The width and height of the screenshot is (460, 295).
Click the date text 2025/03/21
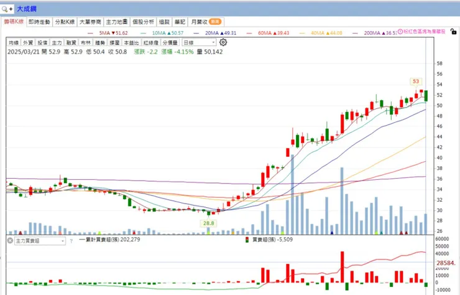pyautogui.click(x=23, y=52)
